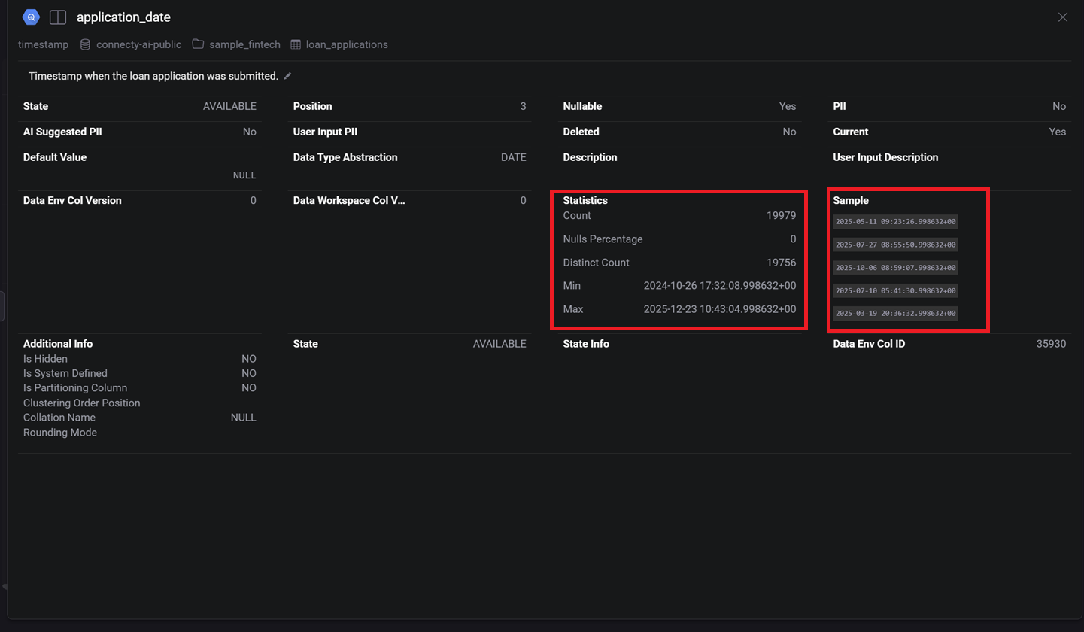Close the application_date details panel
This screenshot has width=1084, height=632.
point(1063,17)
